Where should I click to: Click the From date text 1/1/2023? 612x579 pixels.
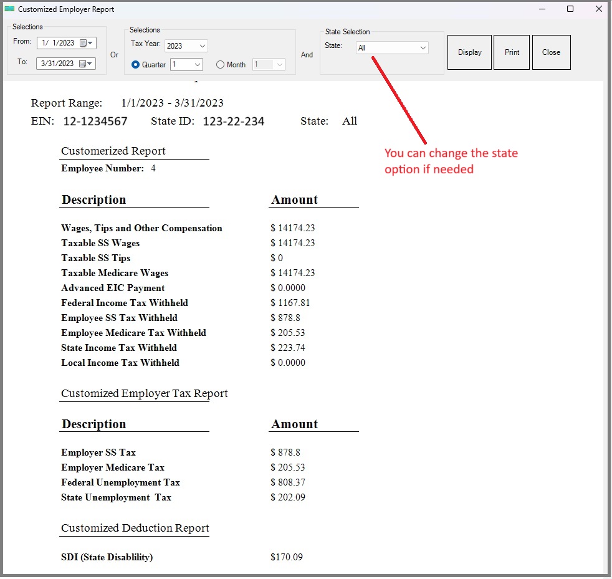pyautogui.click(x=58, y=43)
